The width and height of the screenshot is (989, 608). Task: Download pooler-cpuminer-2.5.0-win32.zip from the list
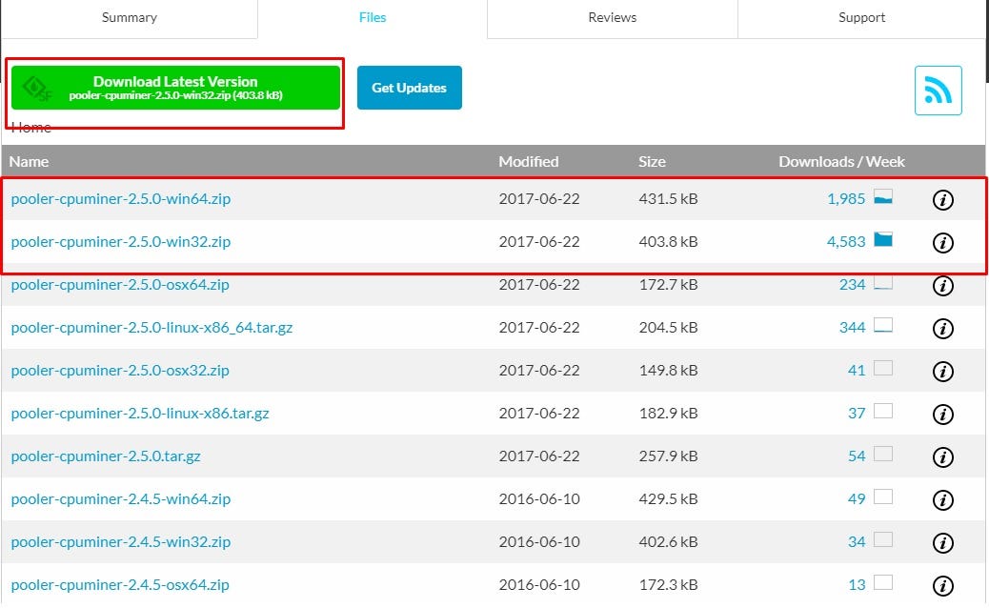point(120,241)
